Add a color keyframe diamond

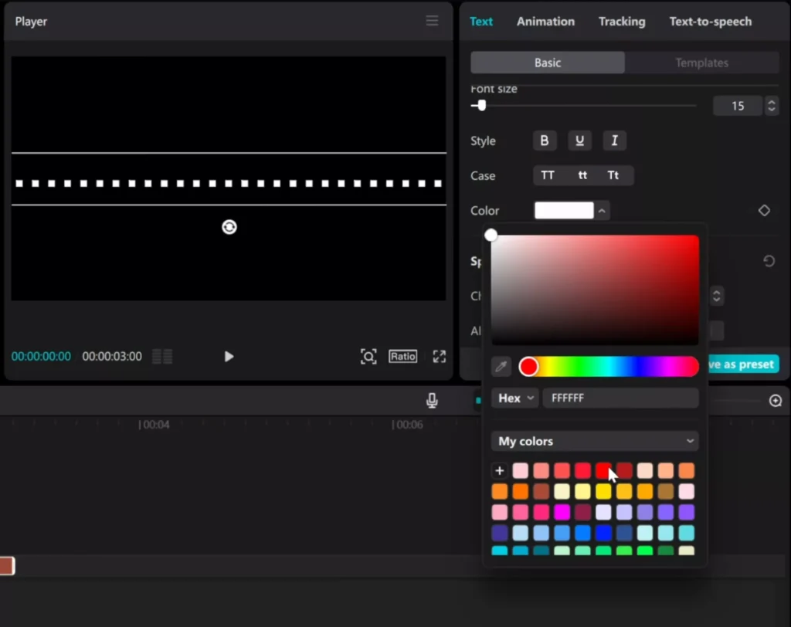764,210
